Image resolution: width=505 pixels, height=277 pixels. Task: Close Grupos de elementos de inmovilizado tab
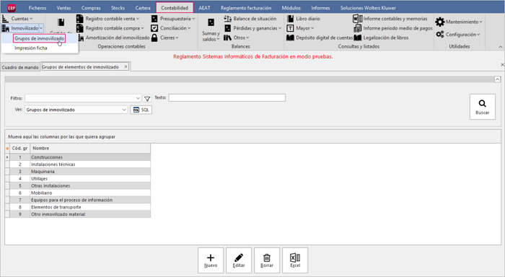[126, 66]
